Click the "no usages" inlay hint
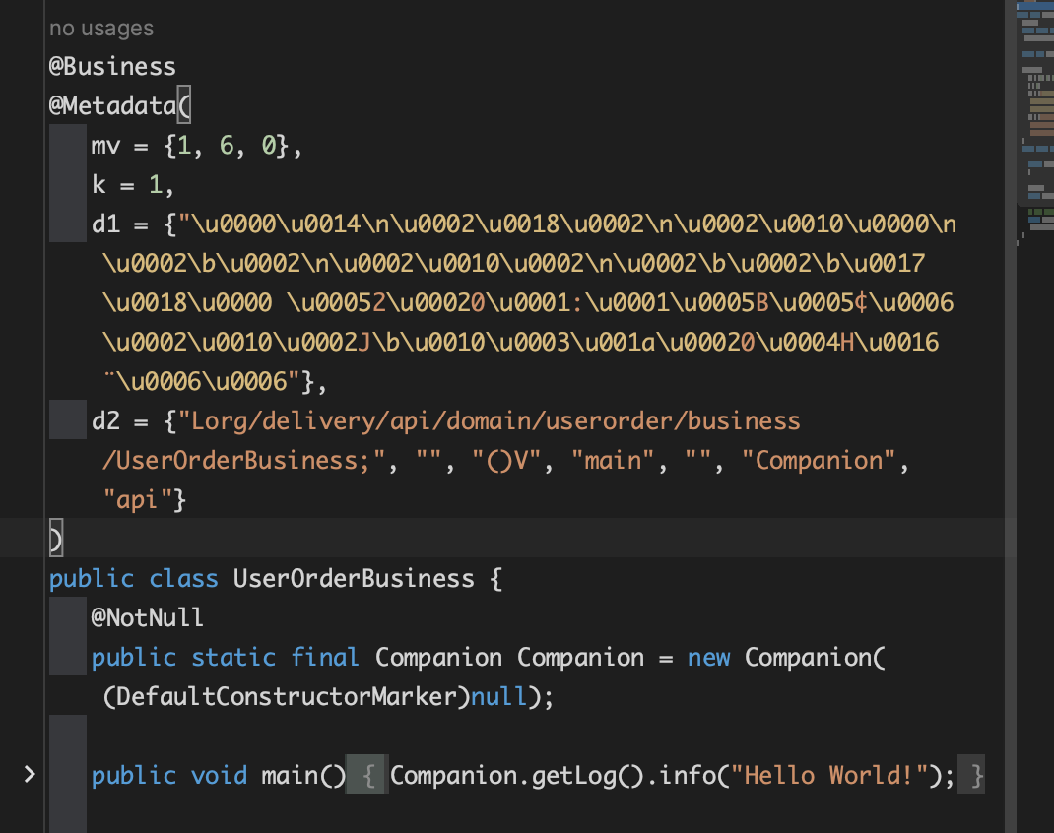The width and height of the screenshot is (1054, 833). pos(101,29)
